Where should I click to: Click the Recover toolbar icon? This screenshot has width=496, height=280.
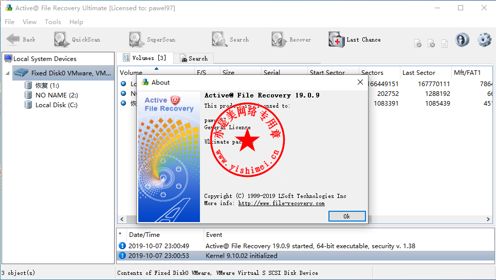point(279,39)
